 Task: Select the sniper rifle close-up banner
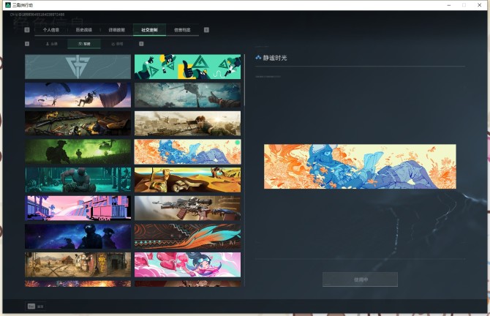[x=187, y=208]
